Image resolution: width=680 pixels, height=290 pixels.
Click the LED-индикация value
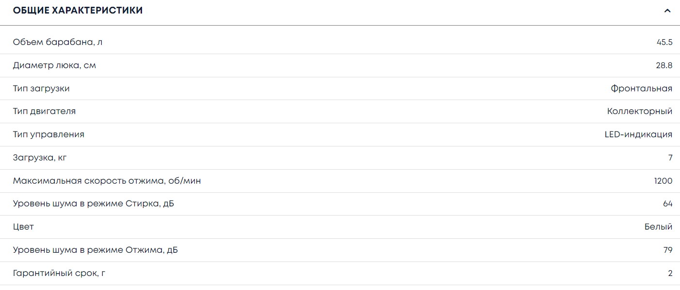[635, 134]
